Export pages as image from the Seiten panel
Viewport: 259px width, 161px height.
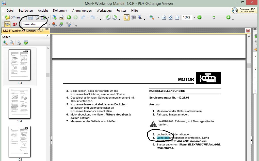pos(26,43)
